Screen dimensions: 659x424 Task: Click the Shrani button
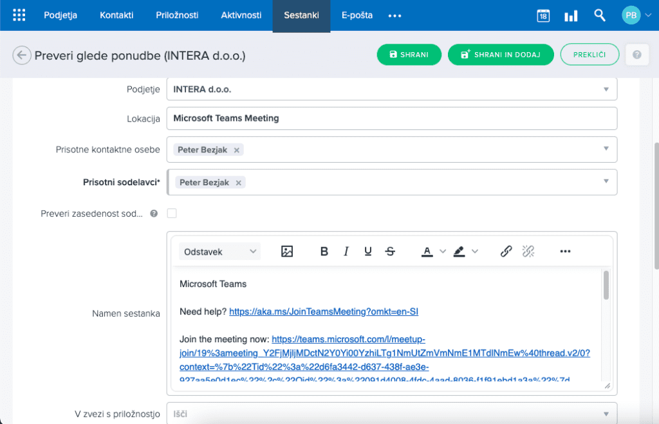[409, 55]
